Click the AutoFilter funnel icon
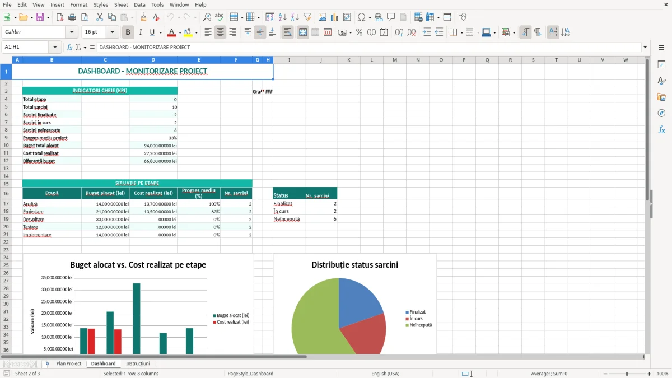 [x=307, y=17]
